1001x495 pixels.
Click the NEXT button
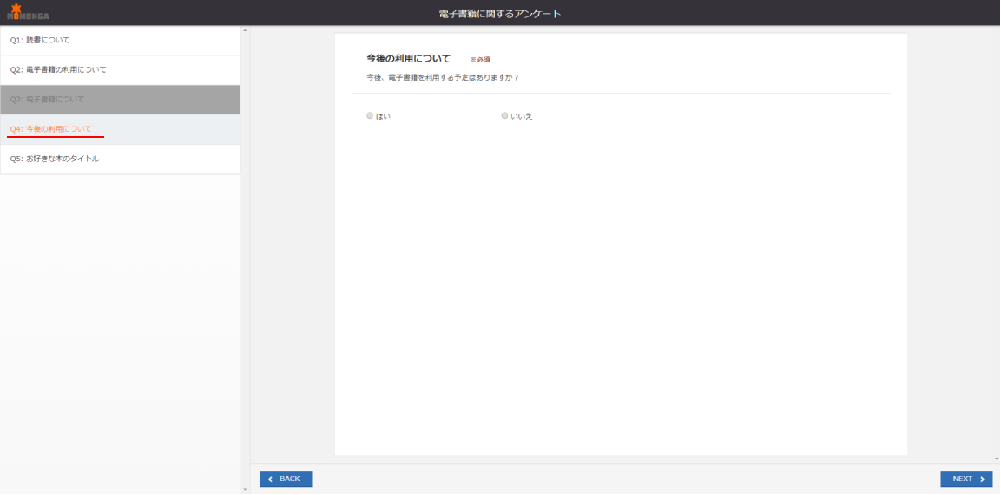coord(966,479)
